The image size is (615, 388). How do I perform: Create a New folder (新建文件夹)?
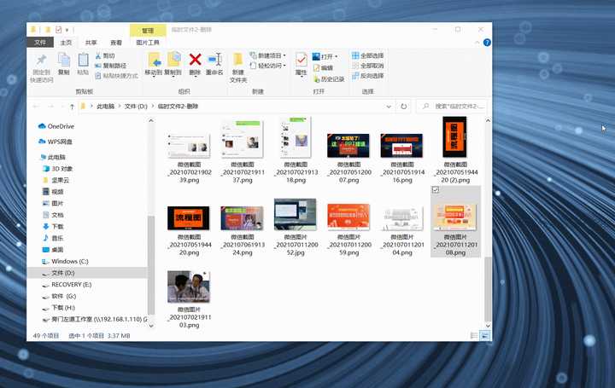click(x=238, y=67)
